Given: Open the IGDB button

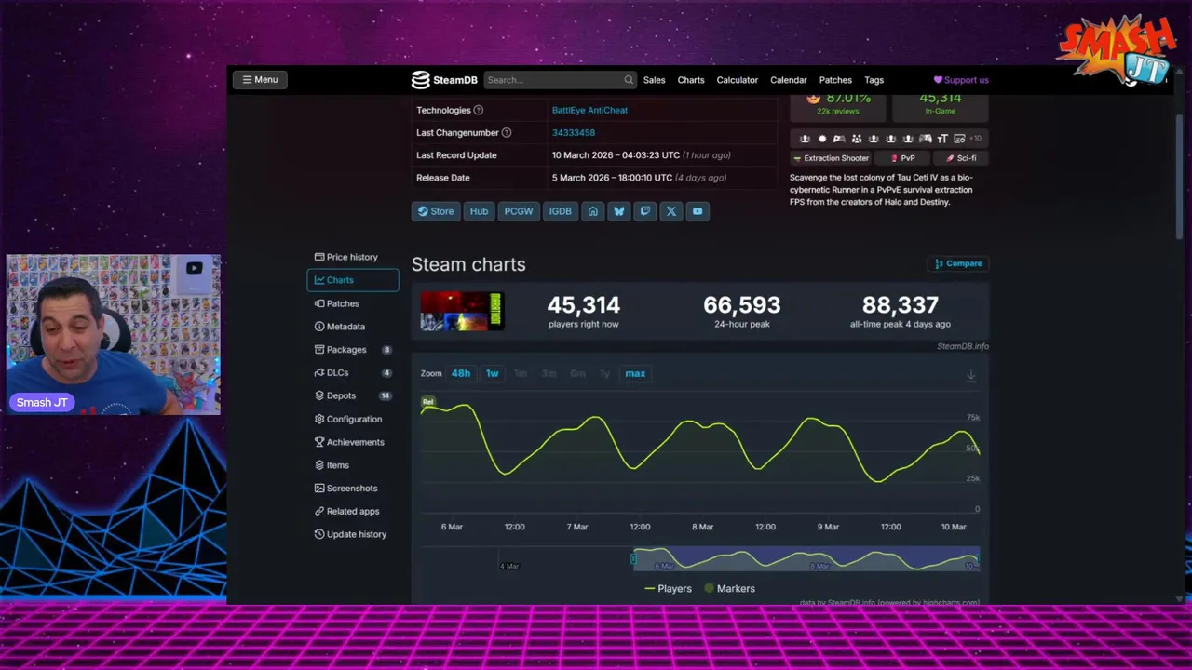Looking at the screenshot, I should tap(560, 211).
